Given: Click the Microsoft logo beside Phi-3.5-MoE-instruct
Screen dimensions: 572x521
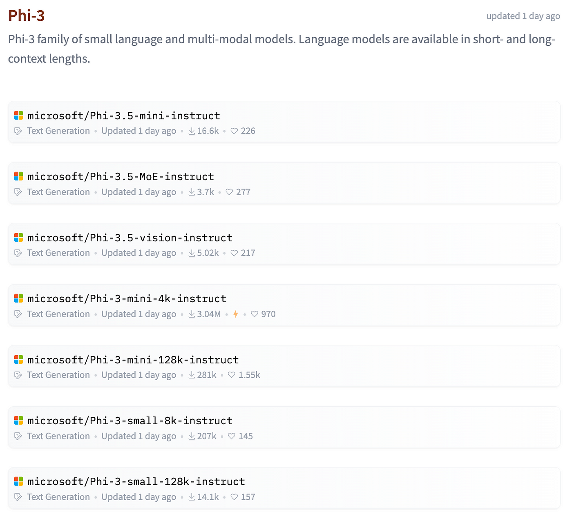Looking at the screenshot, I should (19, 176).
